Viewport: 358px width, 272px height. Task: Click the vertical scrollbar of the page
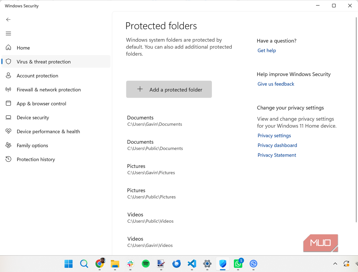[x=356, y=119]
